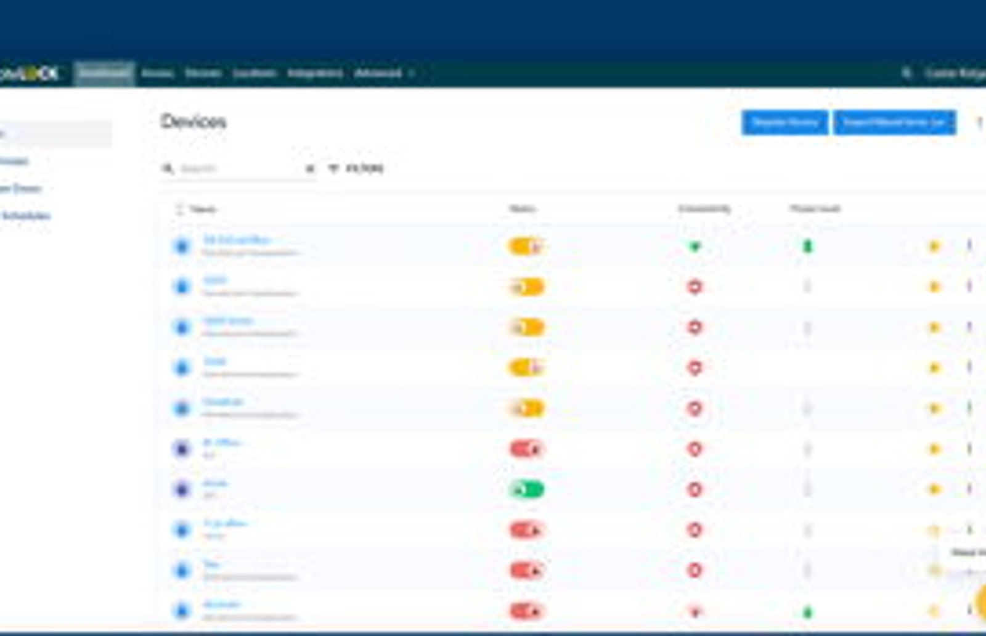
Task: Open the more options menu in the fifth row
Action: pos(969,408)
